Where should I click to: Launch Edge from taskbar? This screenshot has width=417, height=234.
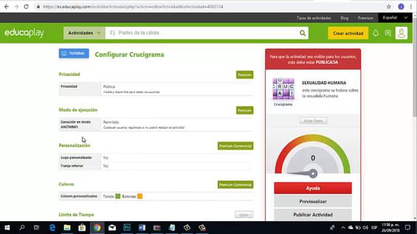point(52,227)
